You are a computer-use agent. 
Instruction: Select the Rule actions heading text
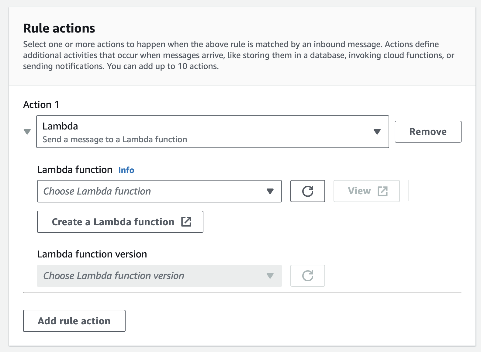click(59, 28)
